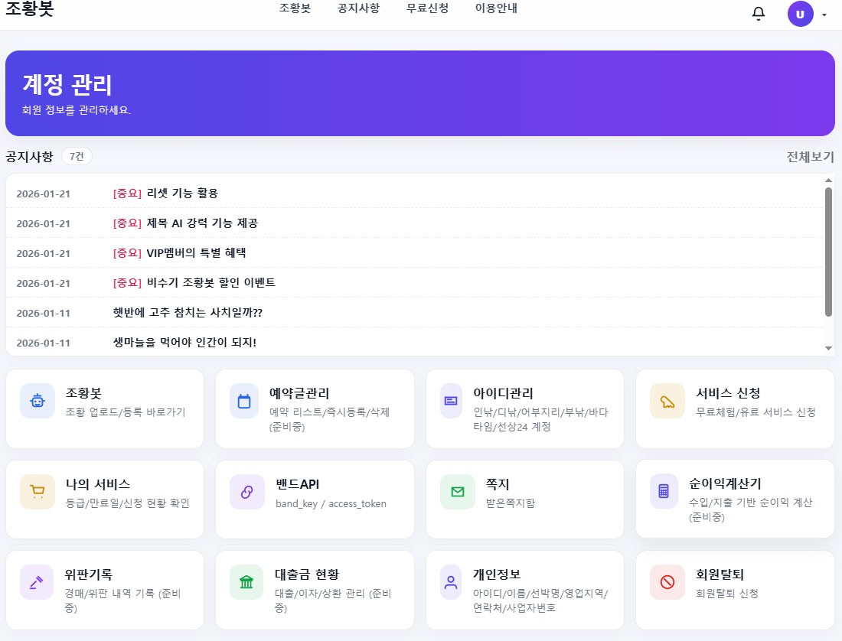Click the bank icon for 대출금 현황
Image resolution: width=842 pixels, height=641 pixels.
pyautogui.click(x=246, y=582)
